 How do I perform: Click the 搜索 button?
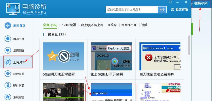coord(162,10)
